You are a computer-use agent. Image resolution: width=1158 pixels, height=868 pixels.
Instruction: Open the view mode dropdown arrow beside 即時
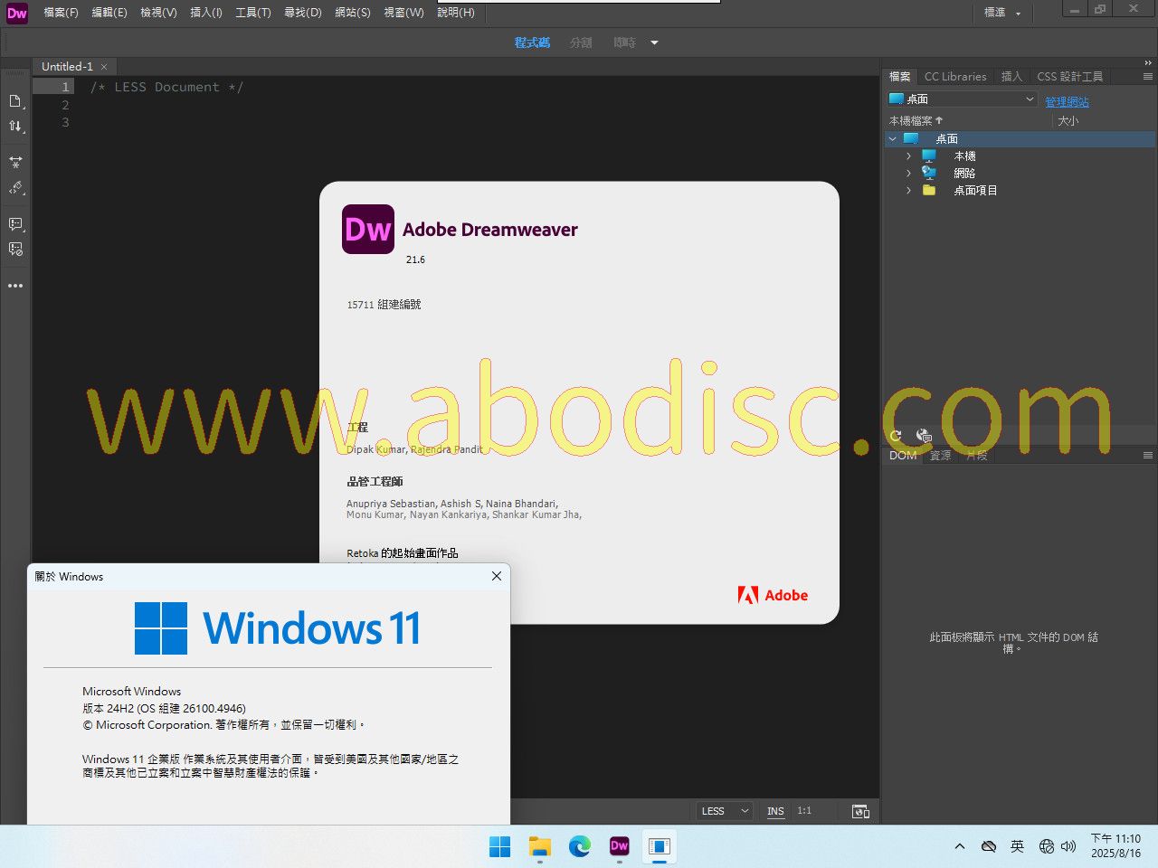coord(654,42)
